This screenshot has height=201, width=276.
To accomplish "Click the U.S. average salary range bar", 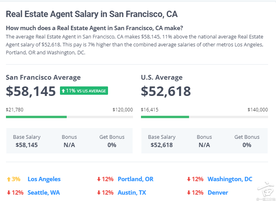I will click(205, 117).
